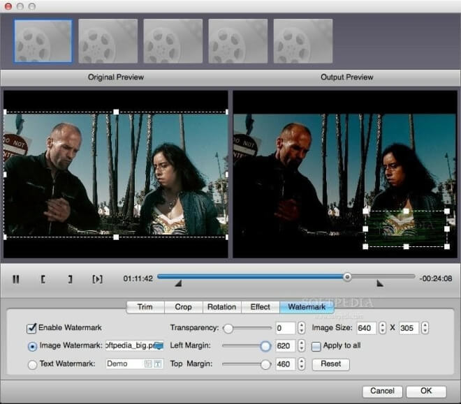Image resolution: width=461 pixels, height=404 pixels.
Task: Open the Trim tab
Action: [145, 307]
